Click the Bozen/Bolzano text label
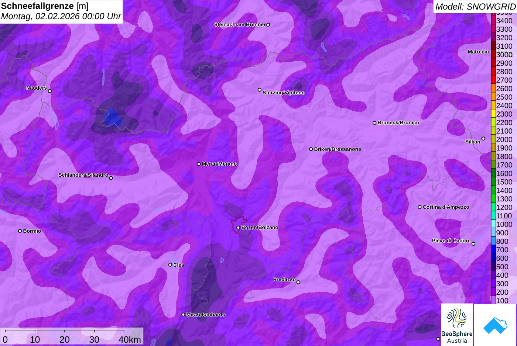This screenshot has width=517, height=346. click(260, 228)
